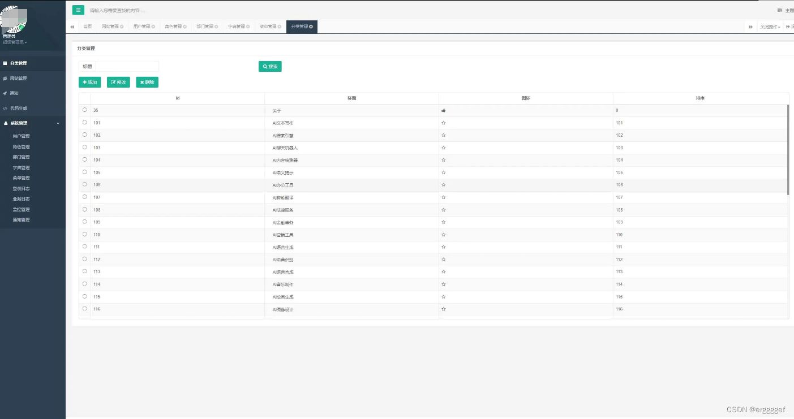Click the 标题 search input field

coord(127,67)
